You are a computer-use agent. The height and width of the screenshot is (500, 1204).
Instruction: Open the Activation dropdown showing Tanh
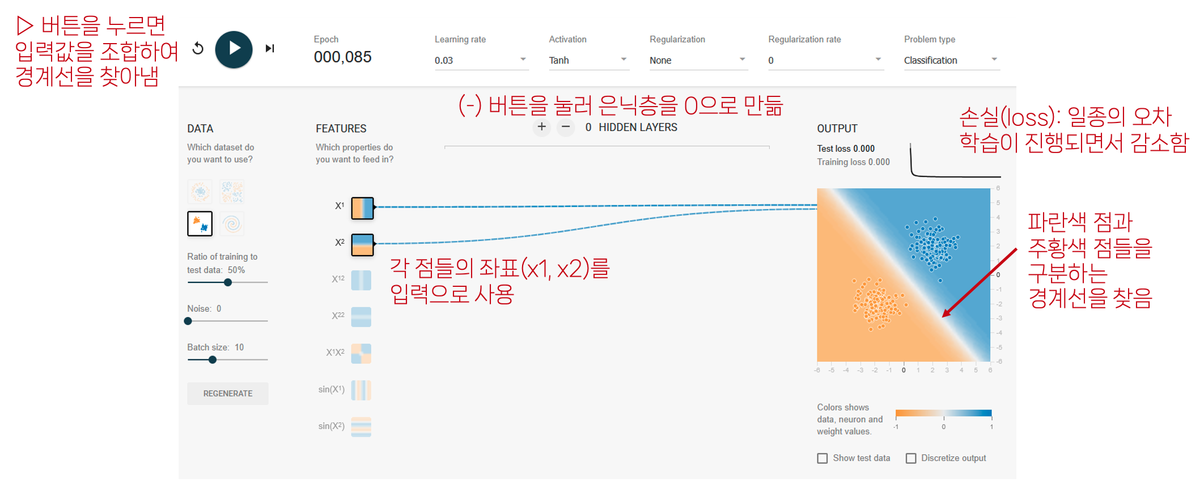click(x=588, y=60)
